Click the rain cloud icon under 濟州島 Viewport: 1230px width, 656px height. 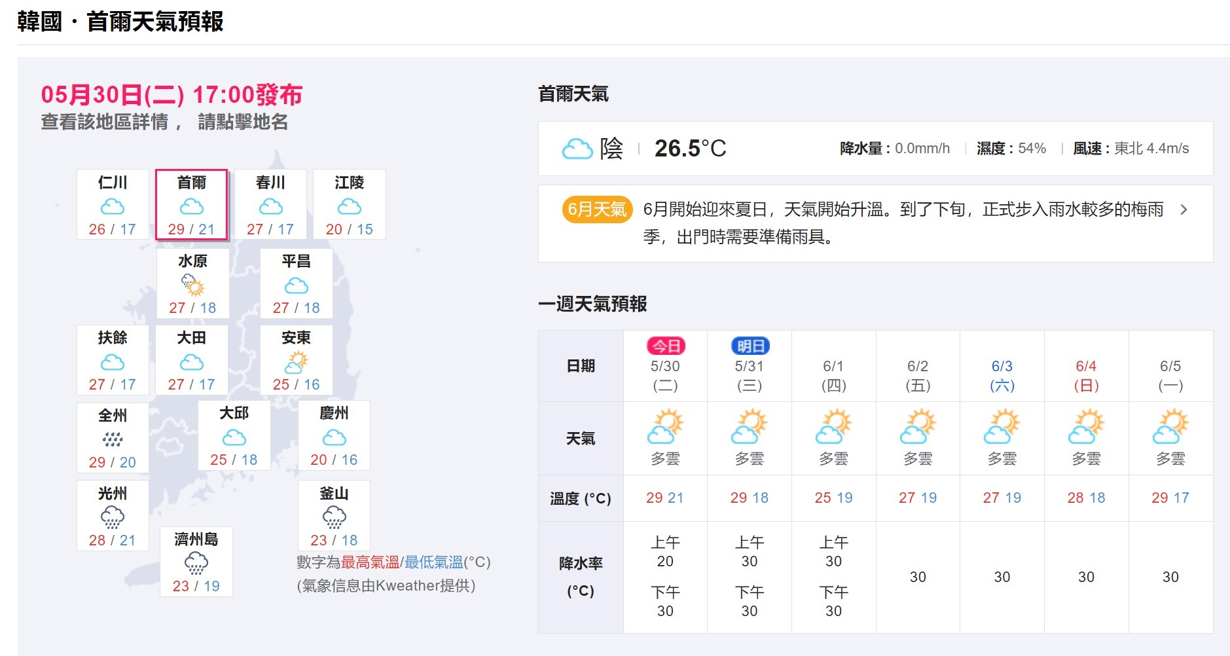(196, 563)
